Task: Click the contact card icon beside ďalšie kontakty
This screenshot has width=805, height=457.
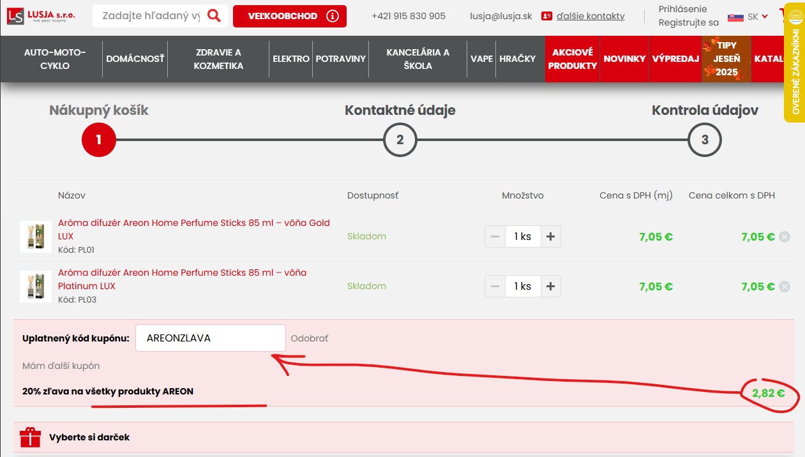Action: (x=546, y=16)
